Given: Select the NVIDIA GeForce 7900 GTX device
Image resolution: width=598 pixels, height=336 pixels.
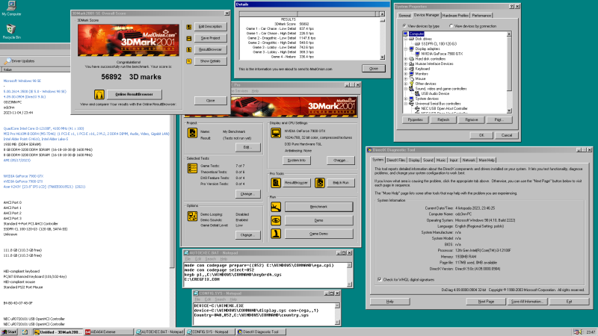Looking at the screenshot, I should pyautogui.click(x=442, y=54).
